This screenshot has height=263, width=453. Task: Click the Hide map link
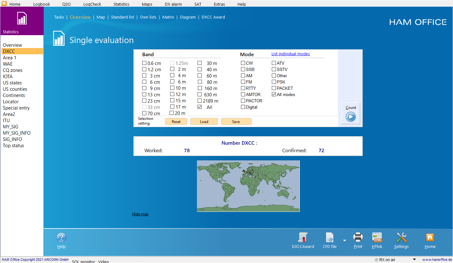coord(140,214)
